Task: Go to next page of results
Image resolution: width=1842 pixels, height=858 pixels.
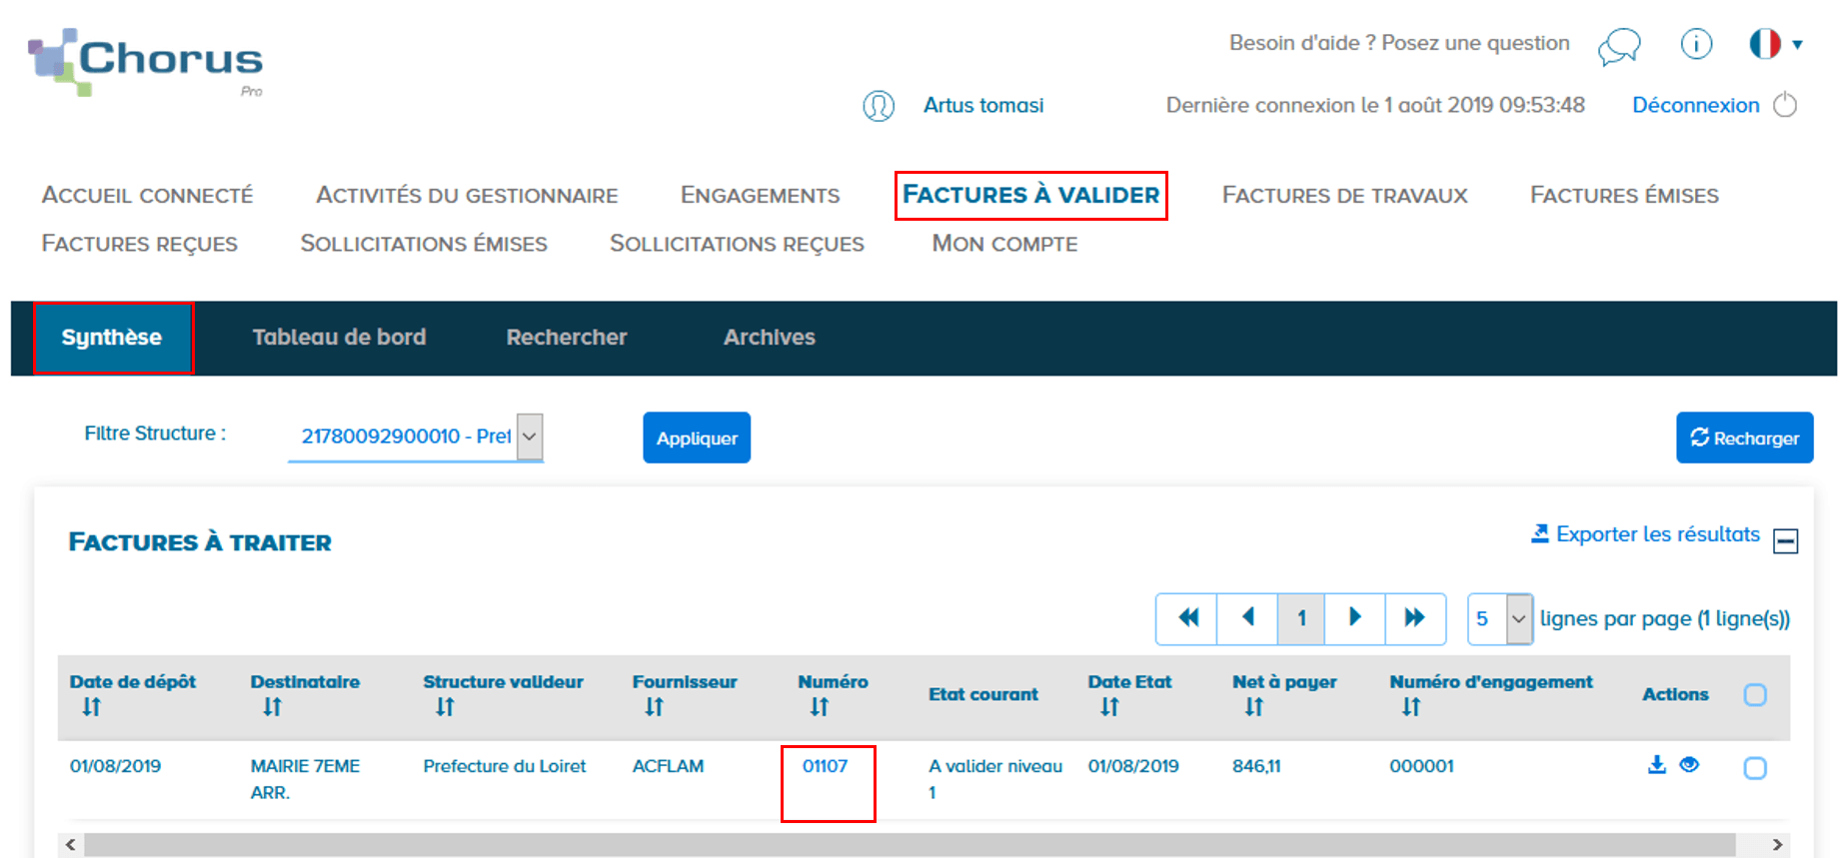Action: pyautogui.click(x=1355, y=618)
